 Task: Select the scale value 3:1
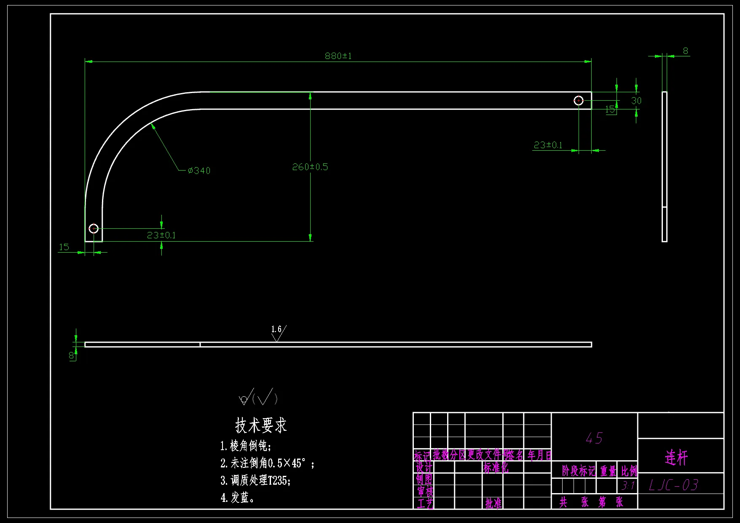click(628, 486)
